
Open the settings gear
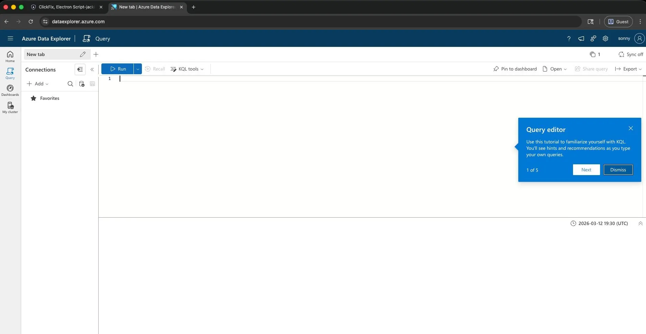coord(605,38)
